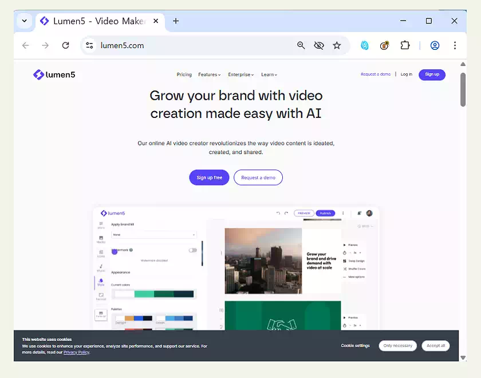Click the Lumen5 logo in header

tap(54, 74)
